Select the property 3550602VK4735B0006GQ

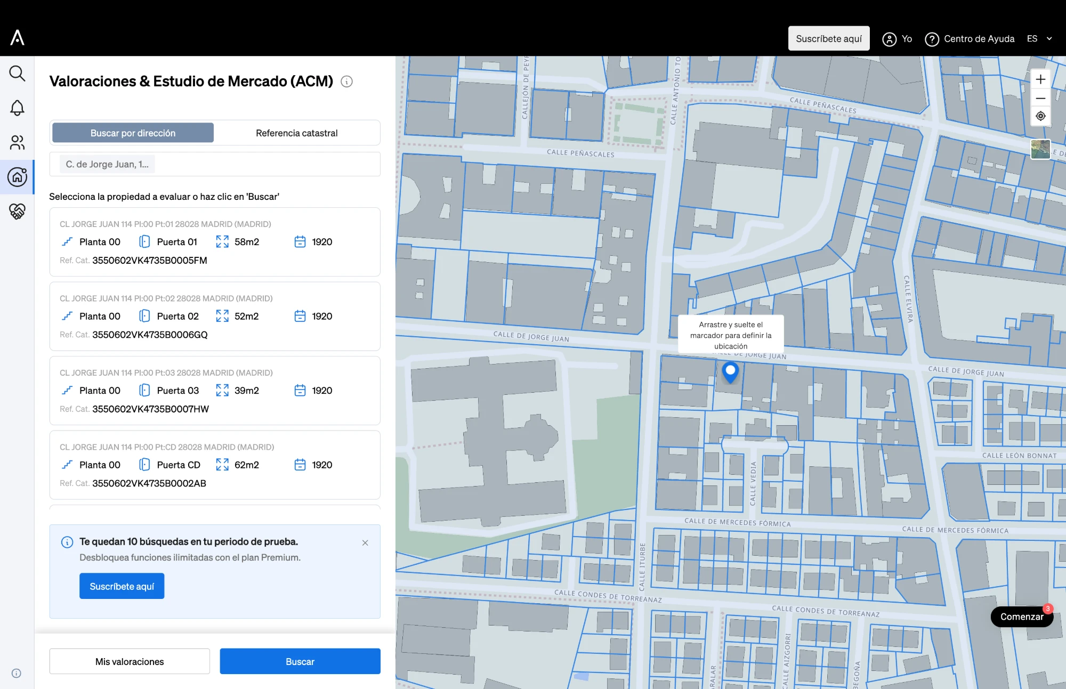click(215, 316)
